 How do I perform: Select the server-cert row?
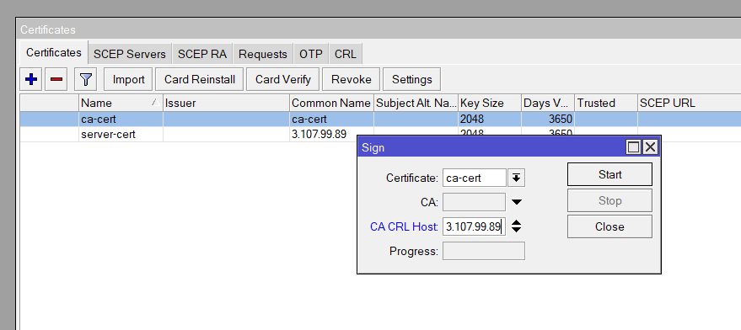tap(380, 135)
